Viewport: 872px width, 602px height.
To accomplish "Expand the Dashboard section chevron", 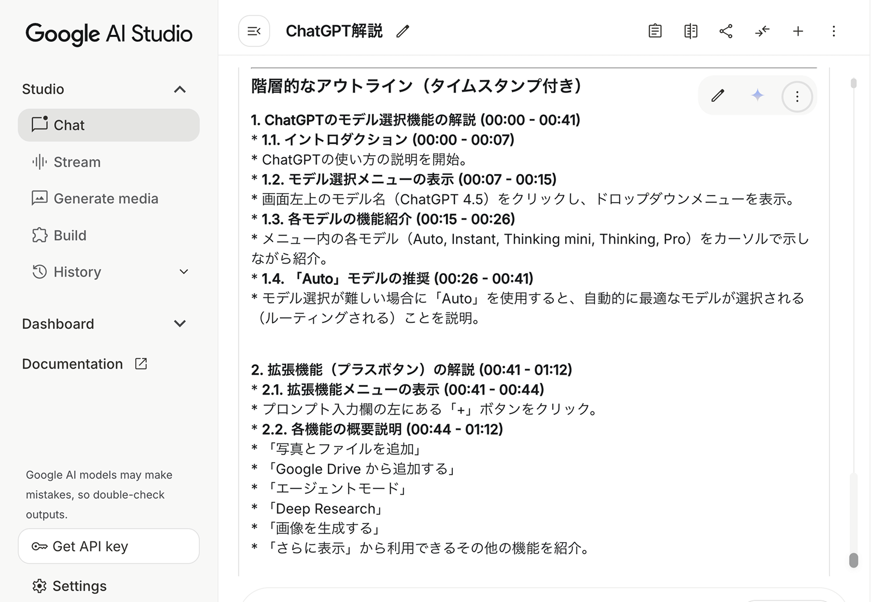I will pyautogui.click(x=180, y=324).
